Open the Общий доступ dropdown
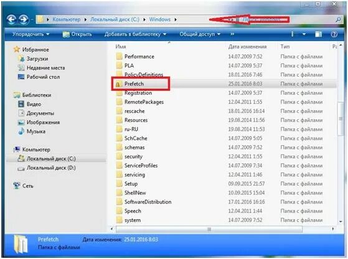 pos(200,34)
